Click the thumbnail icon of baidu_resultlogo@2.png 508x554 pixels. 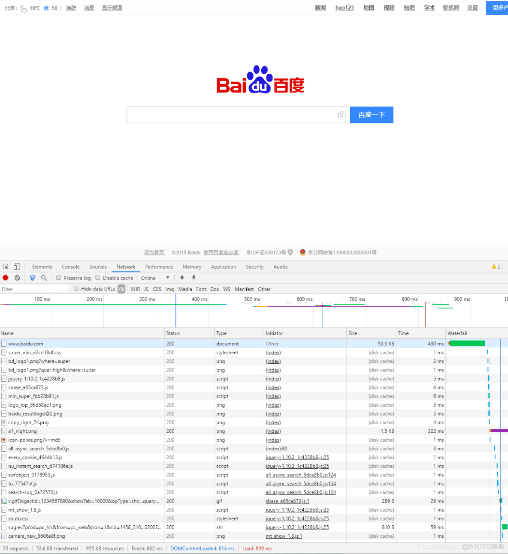[4, 414]
